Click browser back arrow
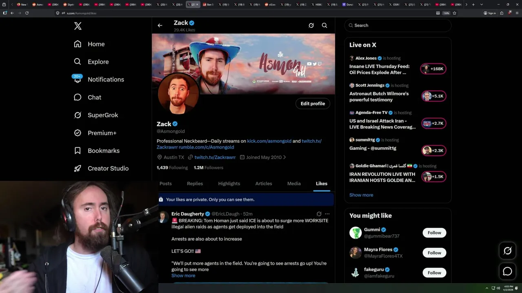The image size is (522, 293). (x=12, y=13)
